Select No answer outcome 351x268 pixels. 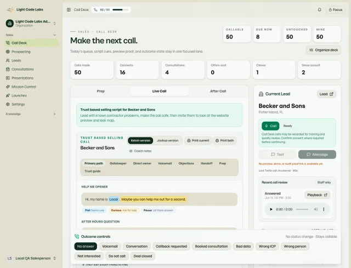pos(86,246)
